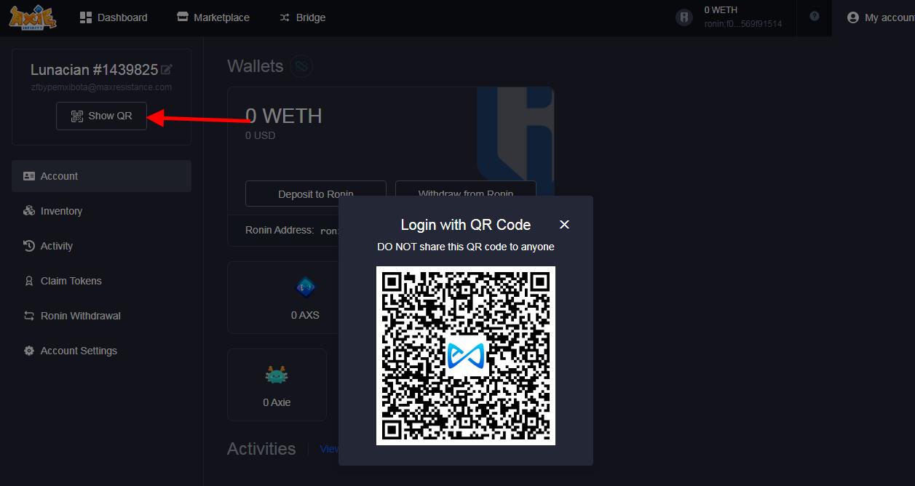
Task: Open Account Settings
Action: [101, 351]
